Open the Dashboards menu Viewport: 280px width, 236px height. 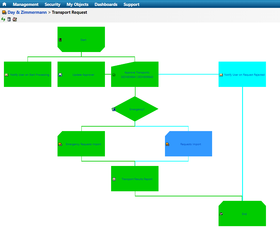[x=106, y=4]
